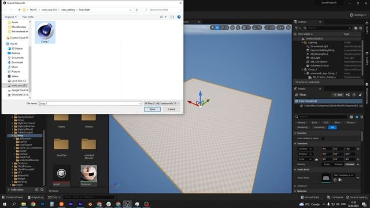Open the Location type dropdown in Transform
Viewport: 370px width, 208px height.
pyautogui.click(x=305, y=149)
